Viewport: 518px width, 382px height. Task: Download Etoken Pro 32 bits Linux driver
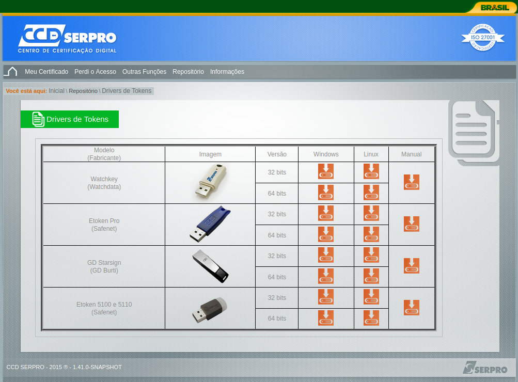pos(371,213)
